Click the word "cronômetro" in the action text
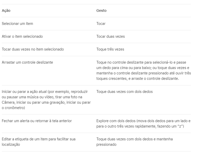The width and height of the screenshot is (203, 155). (x=14, y=108)
